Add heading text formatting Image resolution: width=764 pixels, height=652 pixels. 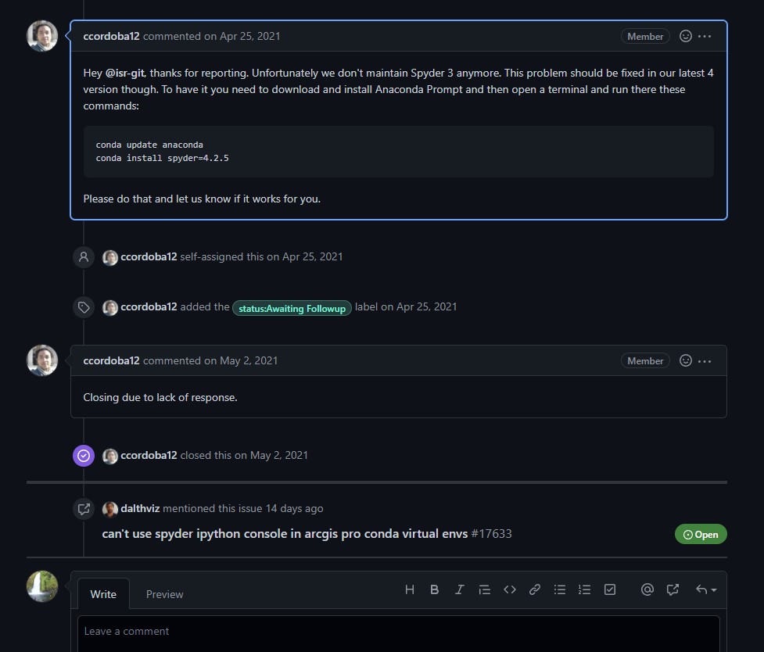[x=409, y=589]
